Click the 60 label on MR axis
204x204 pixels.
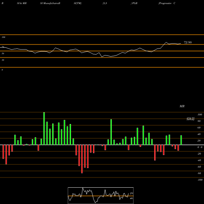pos(199,128)
